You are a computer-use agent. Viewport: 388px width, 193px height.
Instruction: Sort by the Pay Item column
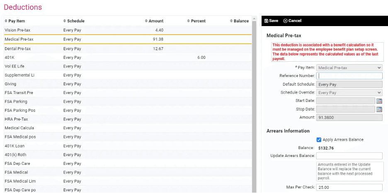(x=15, y=21)
